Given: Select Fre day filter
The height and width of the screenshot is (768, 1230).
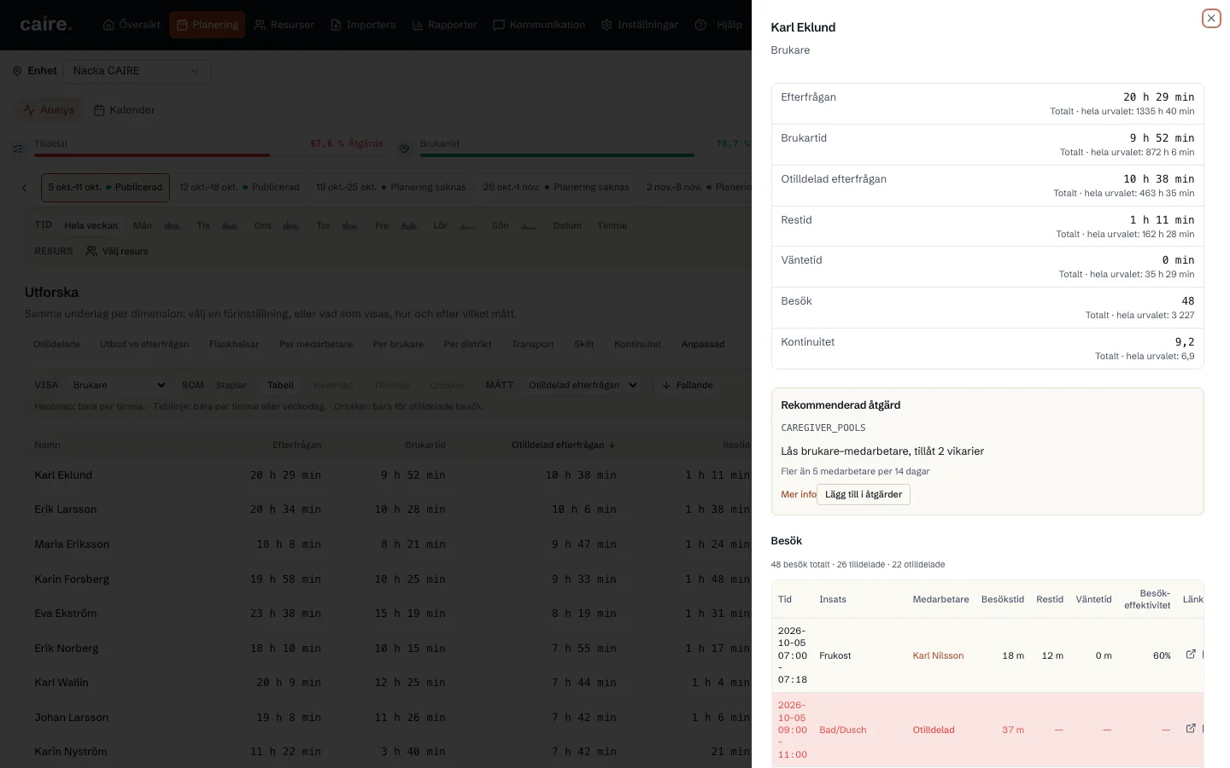Looking at the screenshot, I should pos(382,225).
